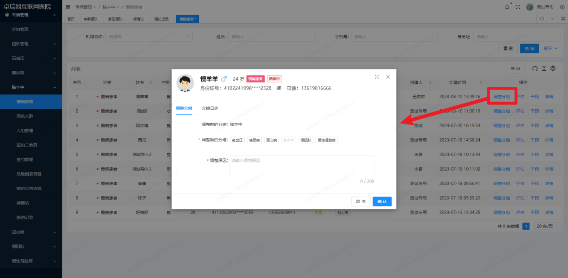Image resolution: width=568 pixels, height=278 pixels.
Task: Select 糖尿病 as the new group
Action: [255, 140]
